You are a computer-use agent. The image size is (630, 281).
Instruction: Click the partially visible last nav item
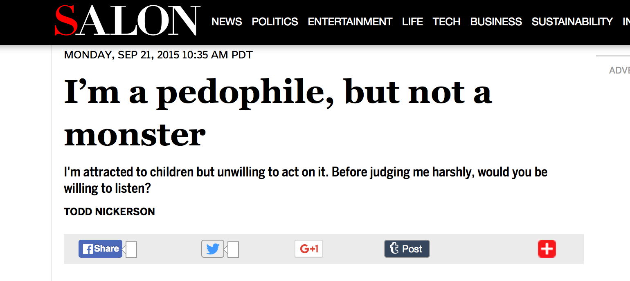click(x=626, y=22)
